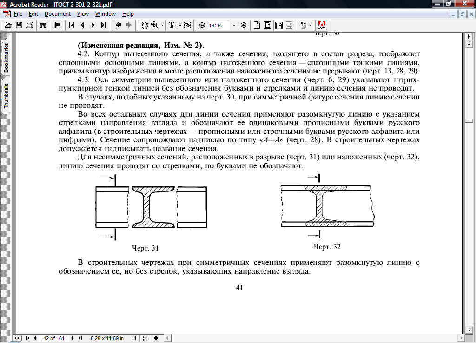Go to next page in the status bar
Screen dimensions: 476x343
point(73,338)
